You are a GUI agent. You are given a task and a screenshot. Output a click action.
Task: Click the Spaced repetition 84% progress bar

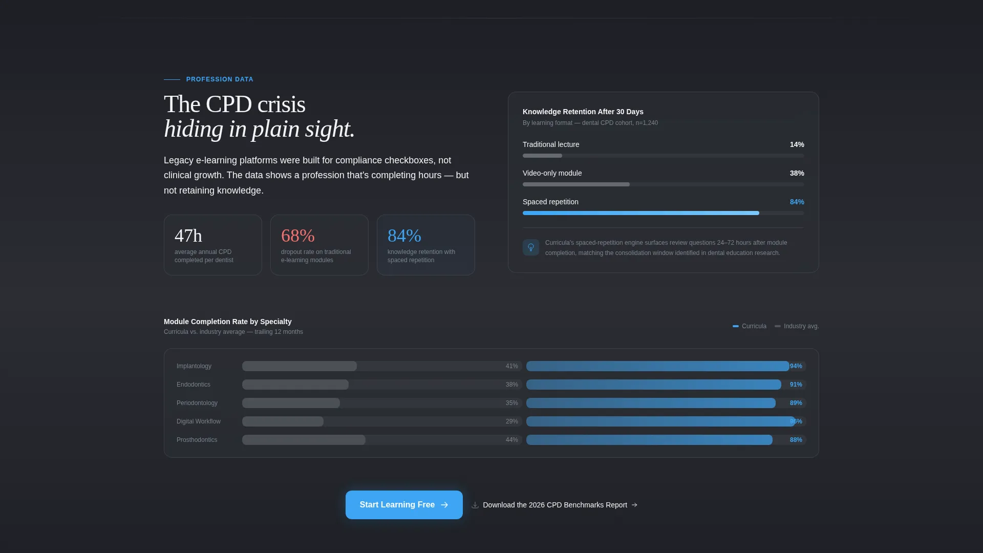tap(664, 213)
